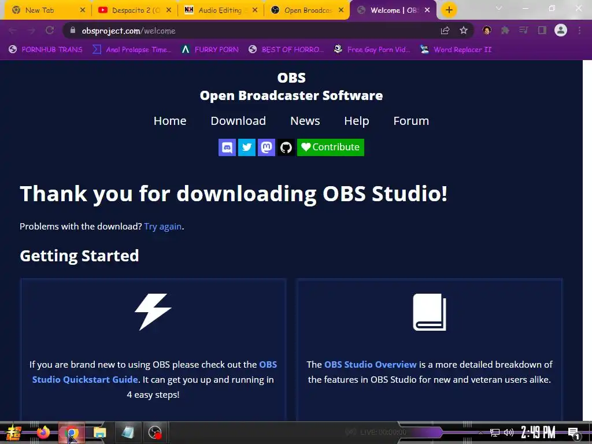
Task: Click the network tray icon
Action: click(495, 432)
